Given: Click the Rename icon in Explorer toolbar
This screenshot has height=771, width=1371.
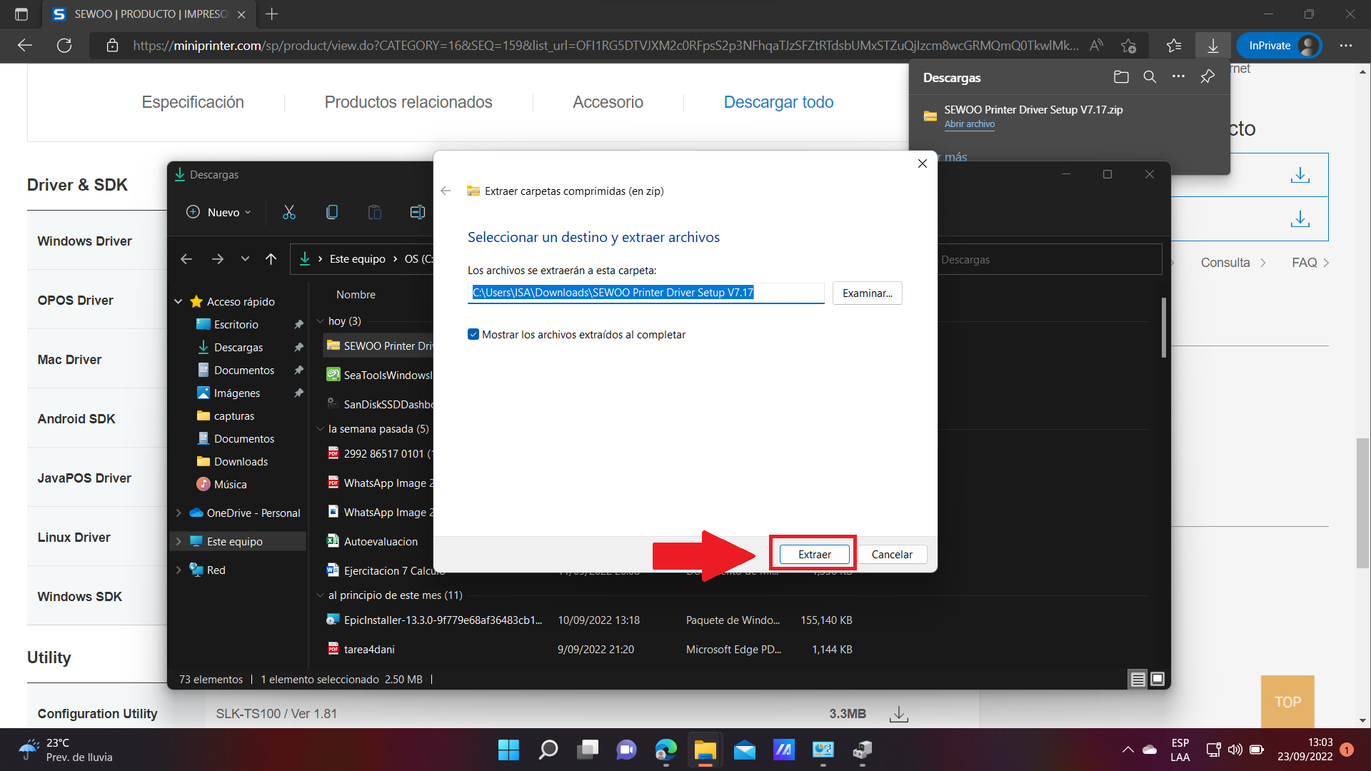Looking at the screenshot, I should [417, 212].
